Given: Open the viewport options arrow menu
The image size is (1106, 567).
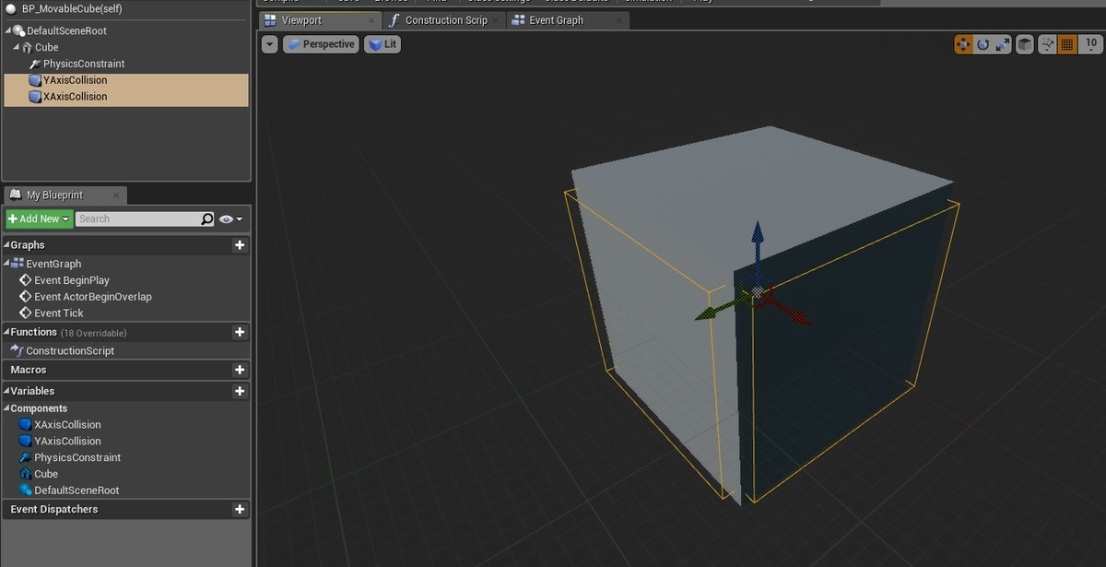Looking at the screenshot, I should tap(269, 44).
